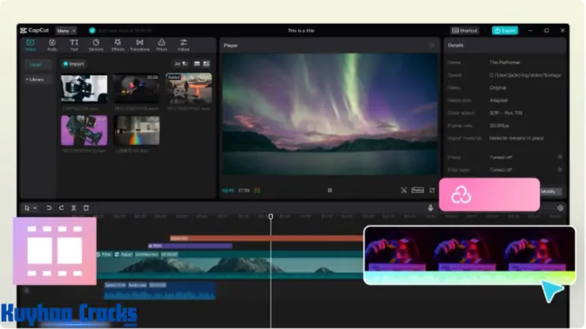Click the delete icon in the timeline toolbar
The height and width of the screenshot is (329, 586).
[86, 208]
